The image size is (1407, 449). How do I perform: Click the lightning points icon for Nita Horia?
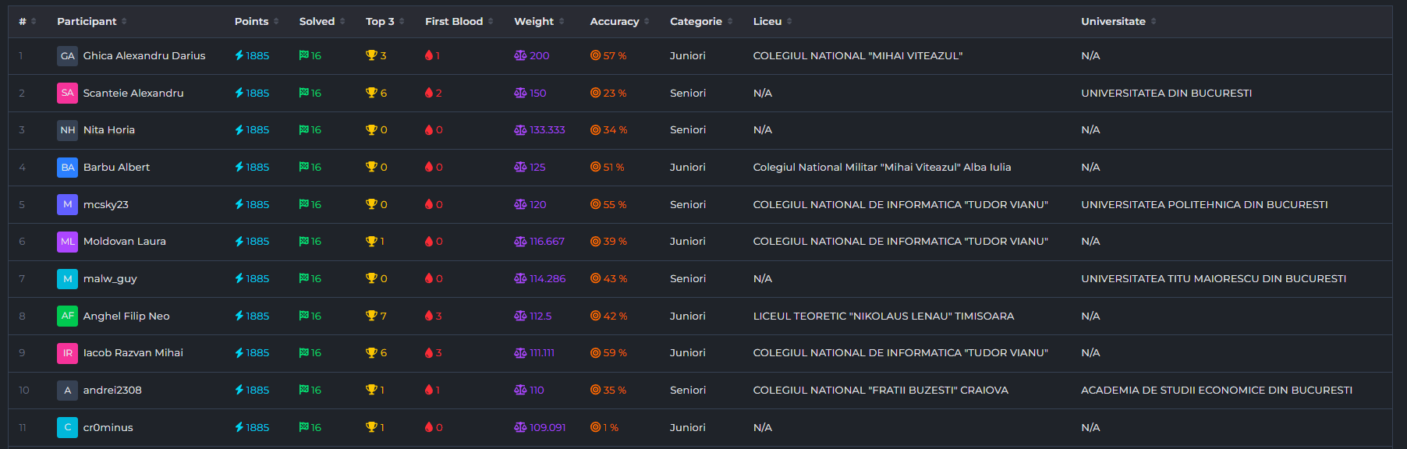pyautogui.click(x=239, y=130)
